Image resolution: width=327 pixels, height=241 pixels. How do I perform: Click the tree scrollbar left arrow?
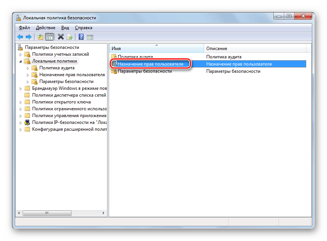click(19, 213)
